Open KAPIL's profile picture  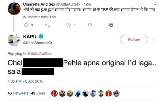14,40
